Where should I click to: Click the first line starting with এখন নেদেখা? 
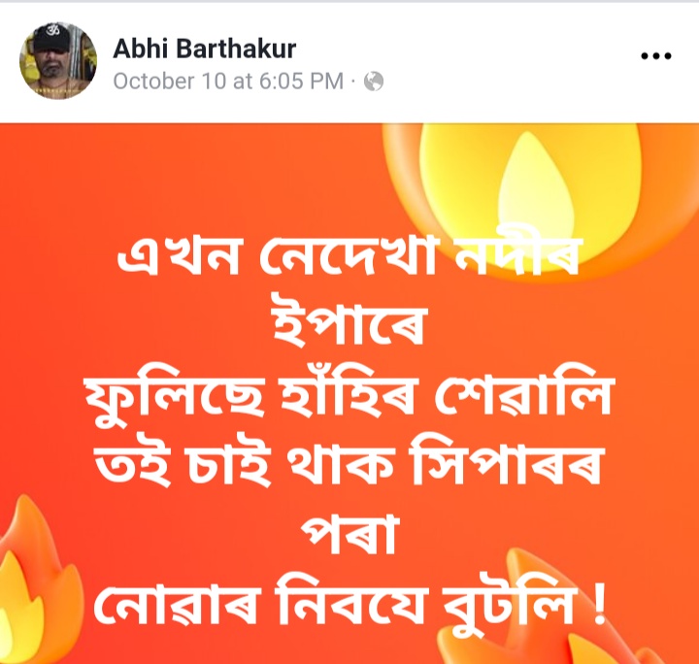pyautogui.click(x=349, y=255)
